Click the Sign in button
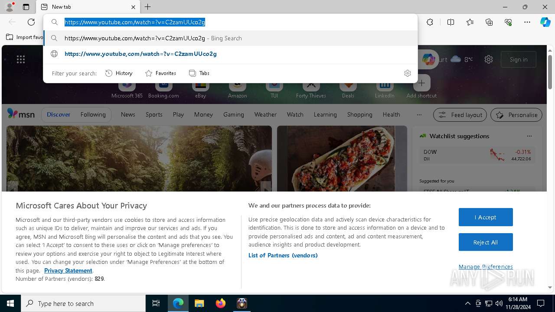The width and height of the screenshot is (555, 312). pos(519,59)
